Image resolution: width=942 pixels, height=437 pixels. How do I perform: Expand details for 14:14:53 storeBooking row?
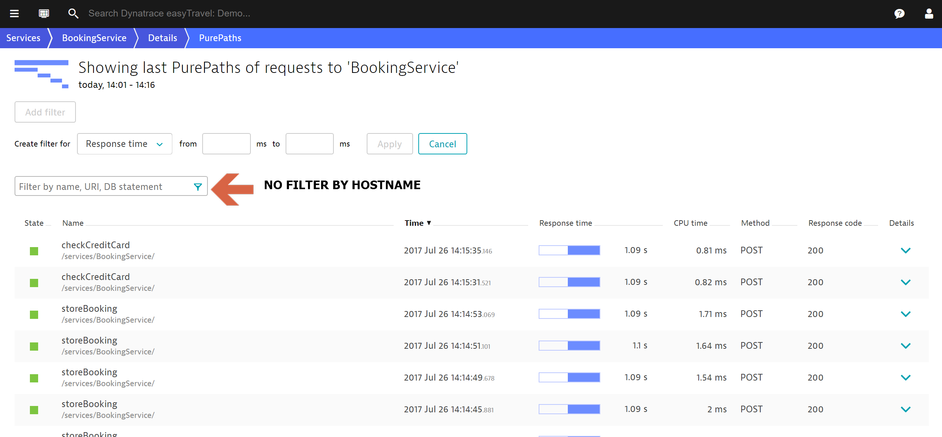coord(905,314)
